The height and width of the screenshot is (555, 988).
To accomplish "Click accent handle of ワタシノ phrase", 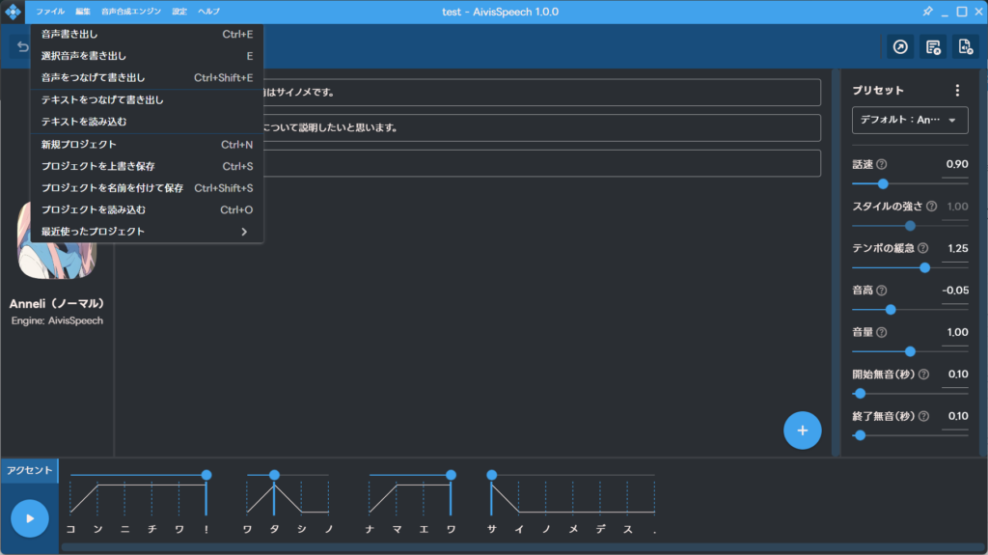I will coord(274,475).
